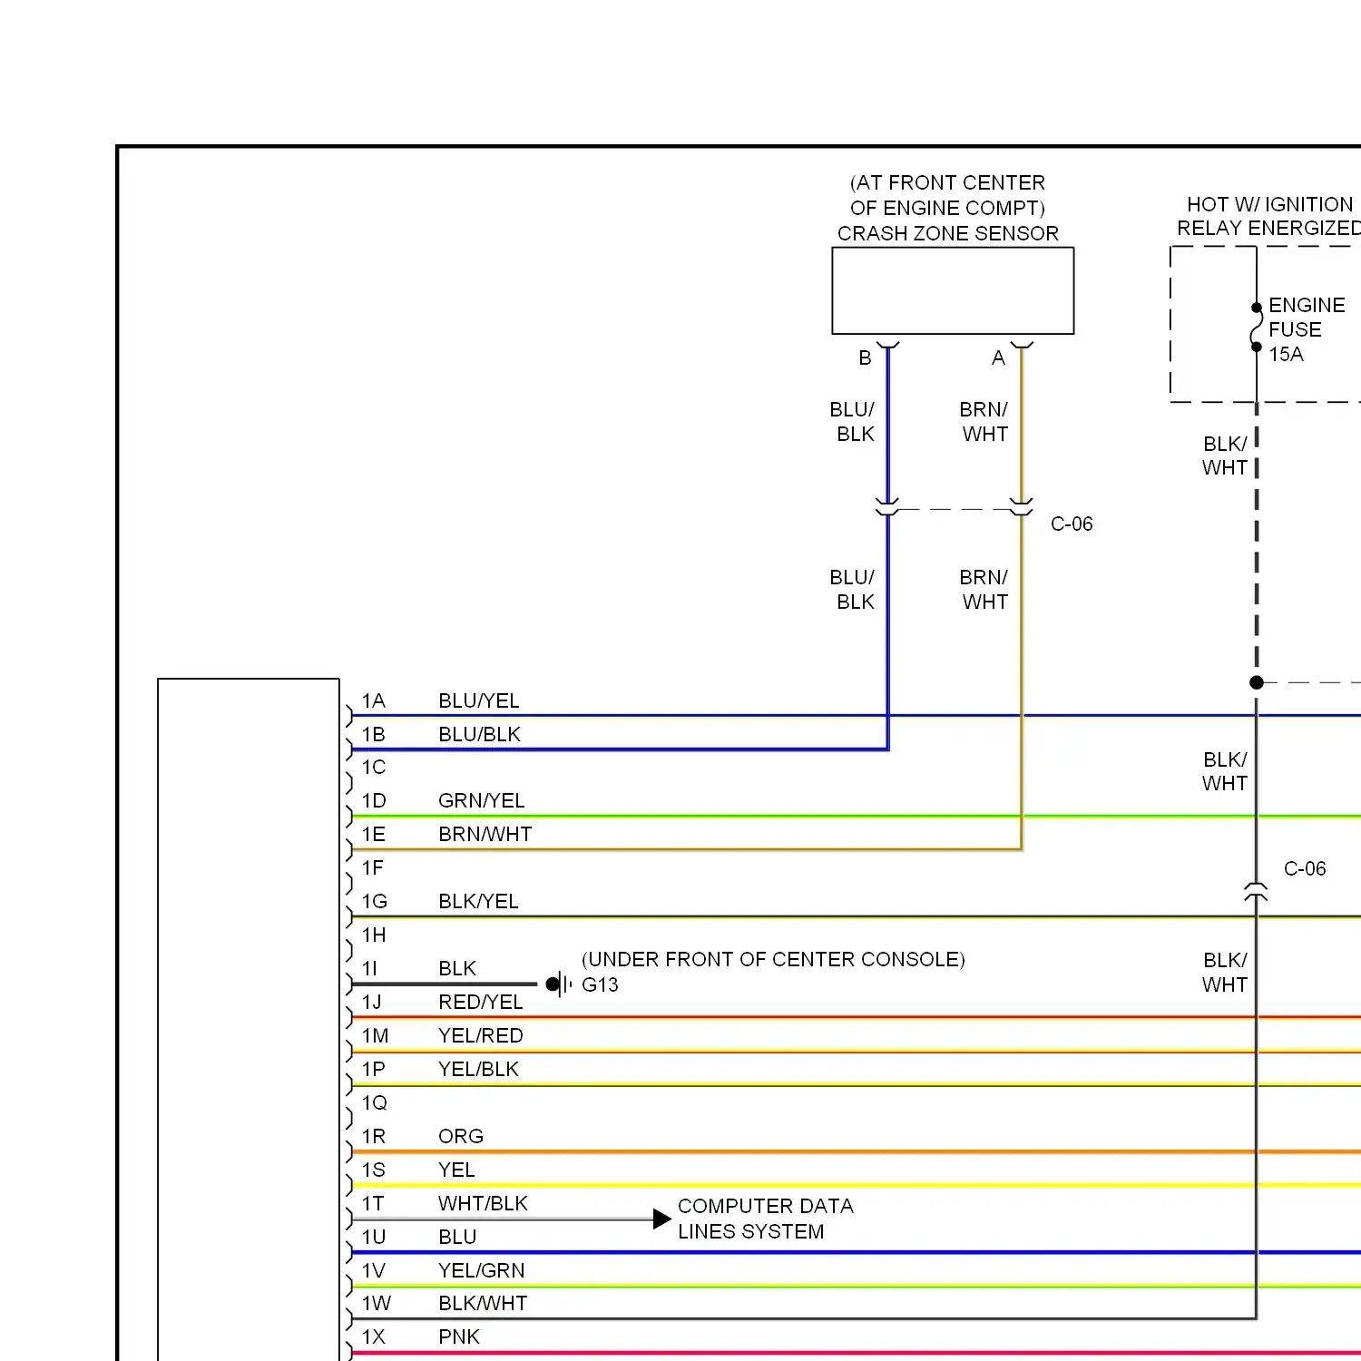Select pin label 1E
The width and height of the screenshot is (1361, 1361).
coord(374,834)
